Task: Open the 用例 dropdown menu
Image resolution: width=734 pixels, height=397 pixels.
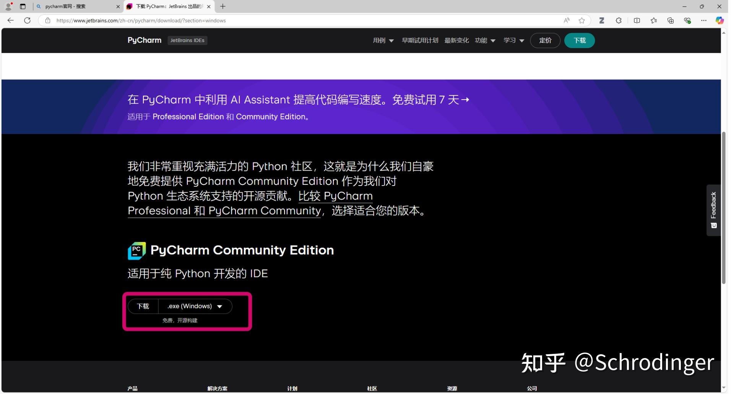Action: 383,40
